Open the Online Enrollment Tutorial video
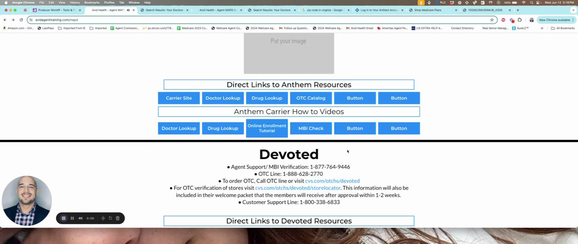 coord(267,128)
